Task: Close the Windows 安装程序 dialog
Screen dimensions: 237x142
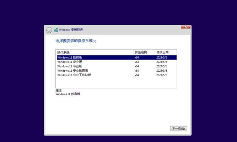Action: coord(185,27)
